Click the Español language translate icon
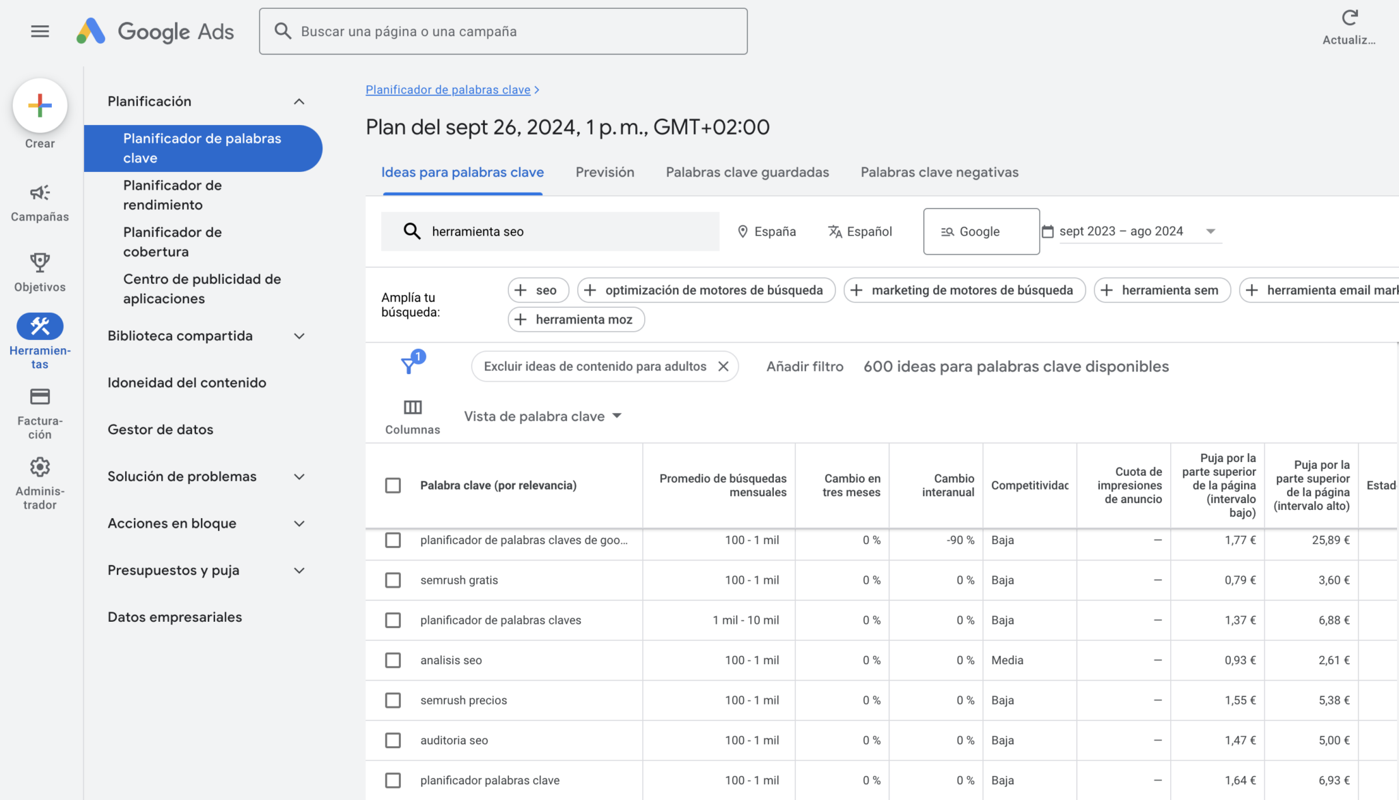1399x800 pixels. tap(835, 231)
